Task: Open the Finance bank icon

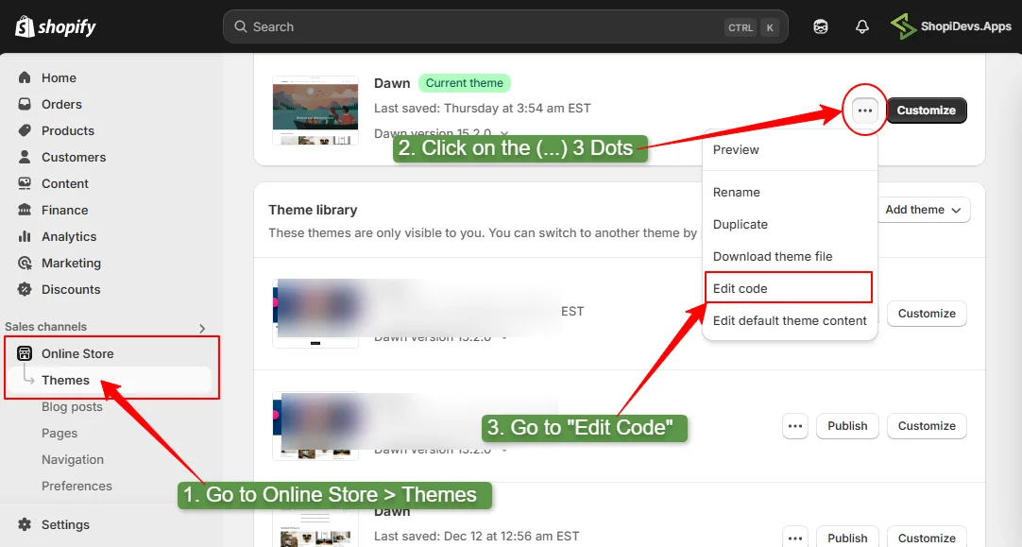Action: click(25, 210)
